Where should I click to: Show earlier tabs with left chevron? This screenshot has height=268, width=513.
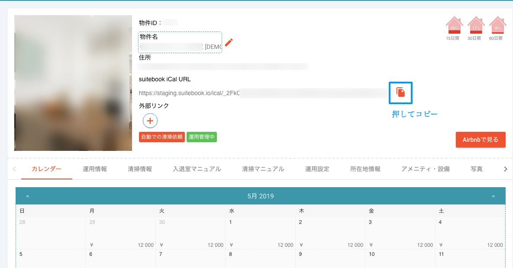tap(14, 169)
